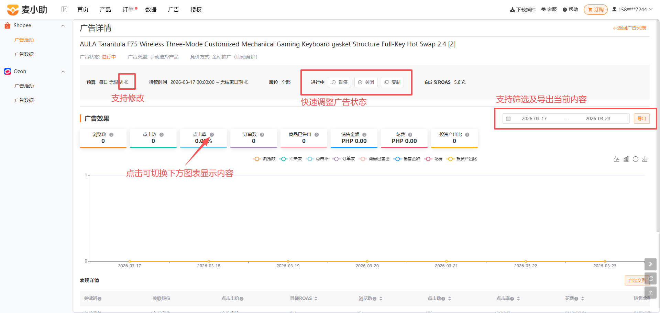This screenshot has width=660, height=313.
Task: Click the floating back-to-top button
Action: (x=650, y=293)
